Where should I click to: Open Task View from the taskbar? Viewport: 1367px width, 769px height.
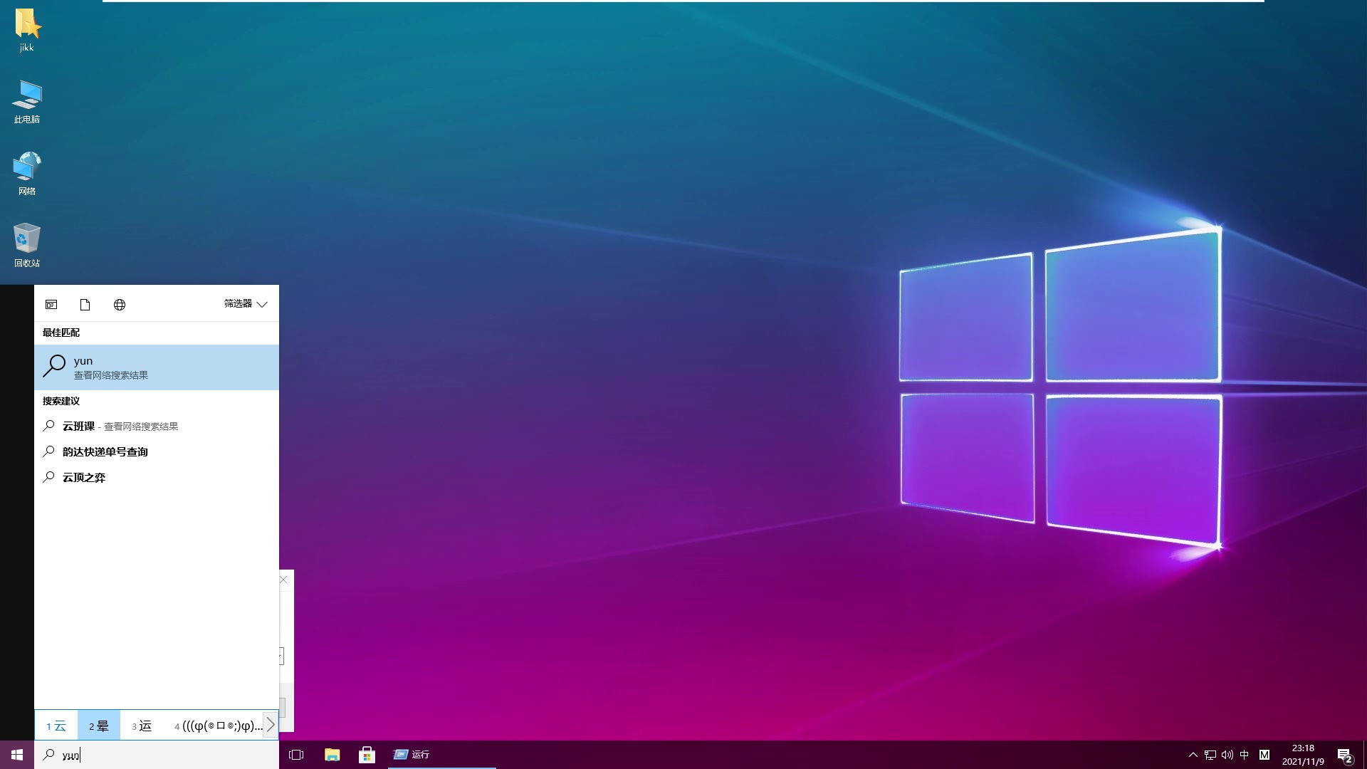[x=296, y=755]
